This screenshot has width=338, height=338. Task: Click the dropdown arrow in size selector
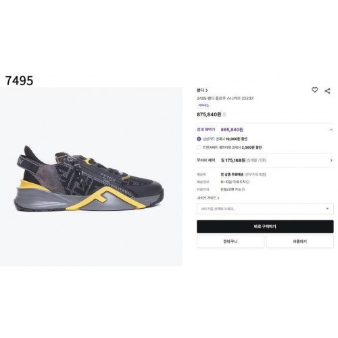point(327,209)
